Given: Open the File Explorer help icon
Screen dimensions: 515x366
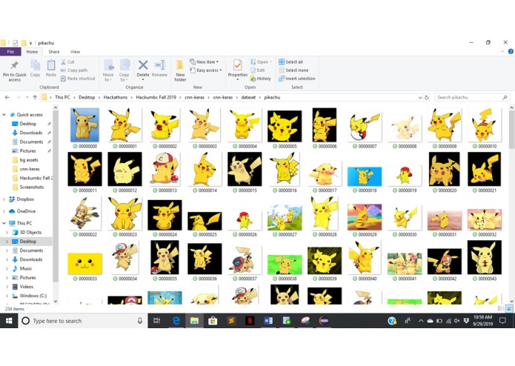Looking at the screenshot, I should click(511, 52).
